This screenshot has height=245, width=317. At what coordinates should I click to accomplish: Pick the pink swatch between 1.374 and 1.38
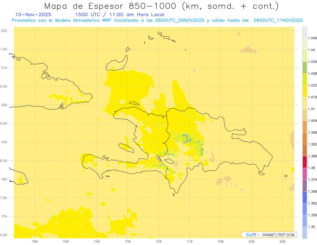(305, 174)
